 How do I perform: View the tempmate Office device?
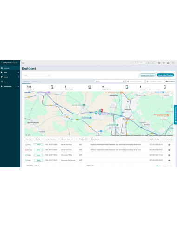pos(169,155)
